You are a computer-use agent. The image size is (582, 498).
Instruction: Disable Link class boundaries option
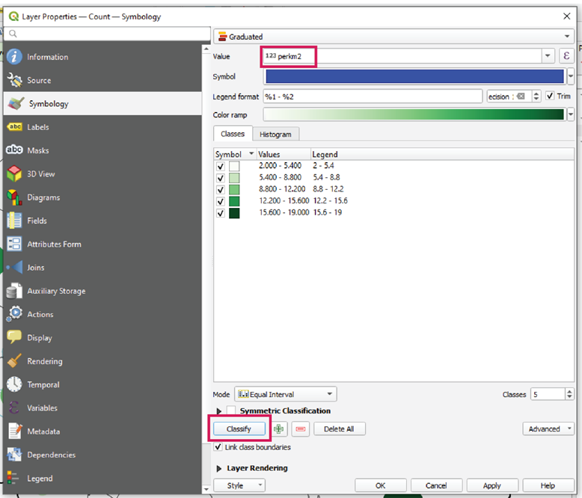[218, 447]
